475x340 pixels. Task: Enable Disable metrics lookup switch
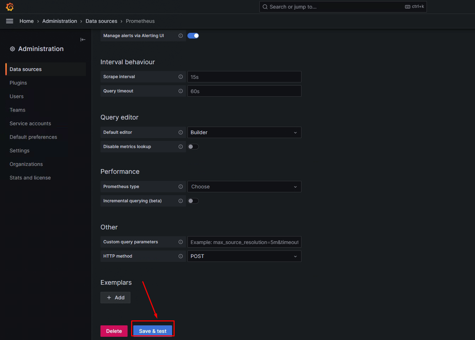[x=193, y=147]
